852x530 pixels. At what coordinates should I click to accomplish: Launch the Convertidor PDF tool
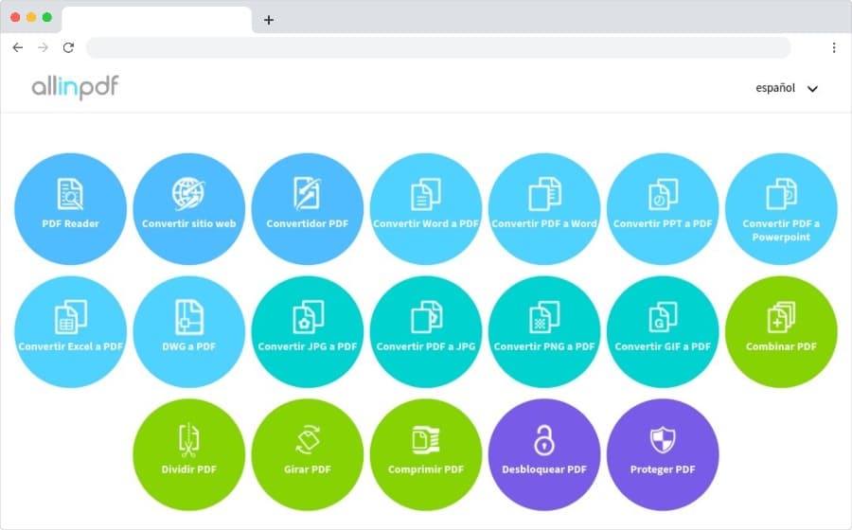coord(307,209)
